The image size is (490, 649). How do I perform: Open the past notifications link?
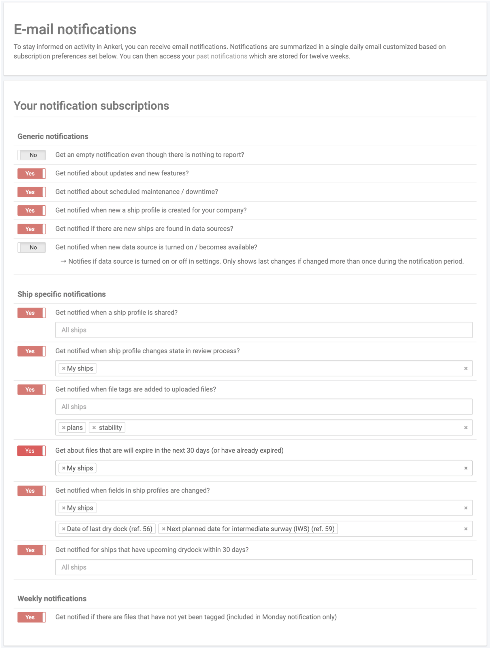tap(222, 56)
